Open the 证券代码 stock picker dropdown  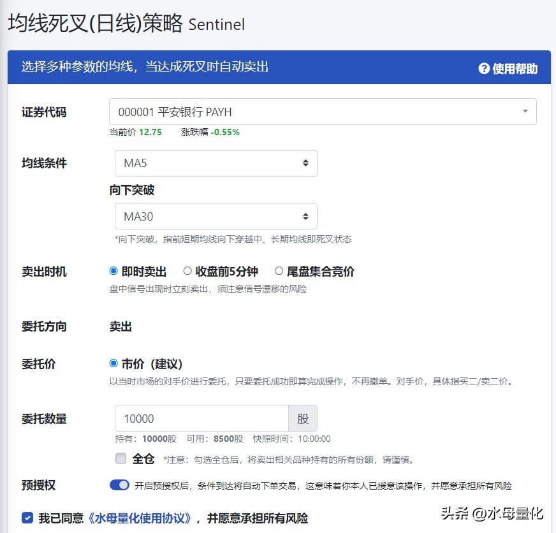click(322, 111)
